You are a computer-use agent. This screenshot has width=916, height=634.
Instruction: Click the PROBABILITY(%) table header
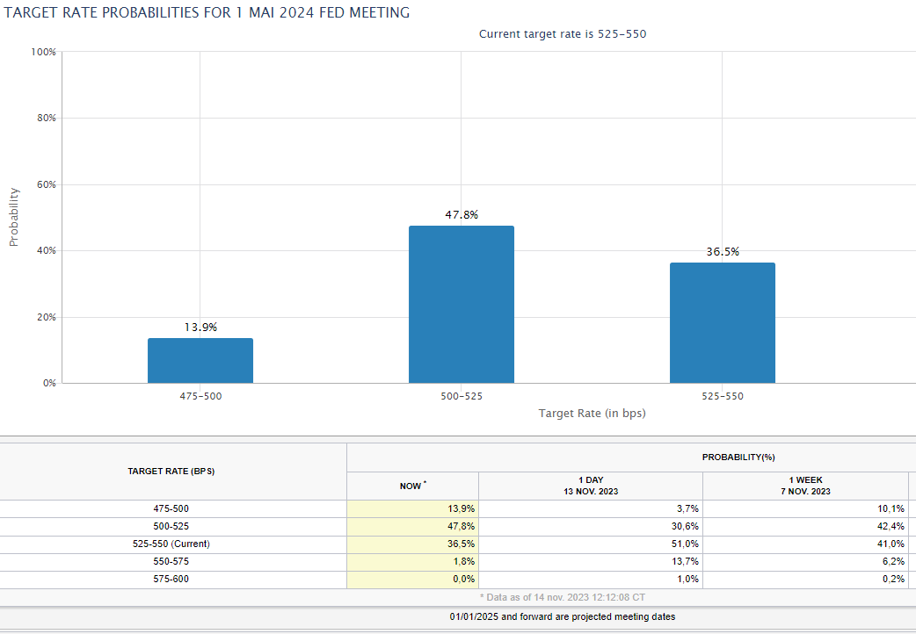click(x=738, y=457)
